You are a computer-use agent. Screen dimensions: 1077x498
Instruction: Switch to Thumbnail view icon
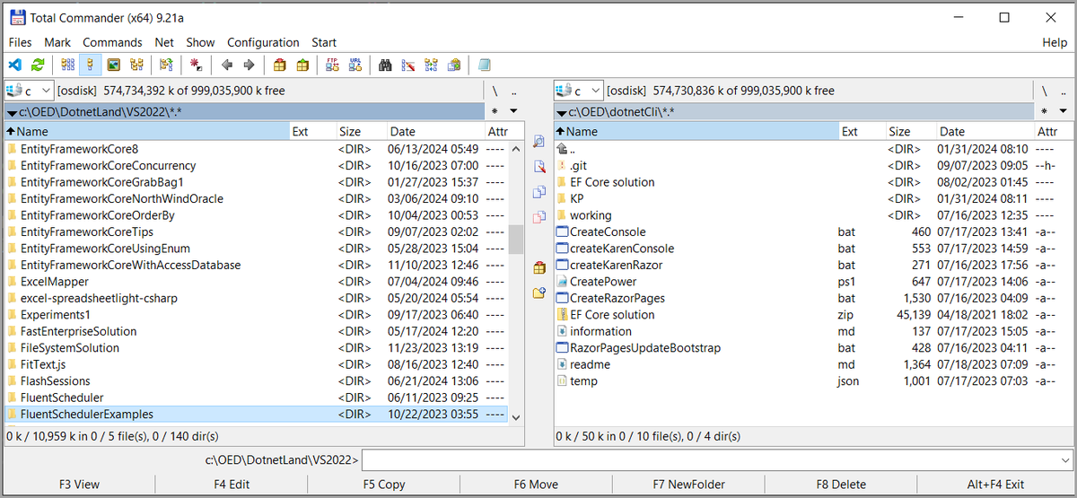tap(113, 65)
